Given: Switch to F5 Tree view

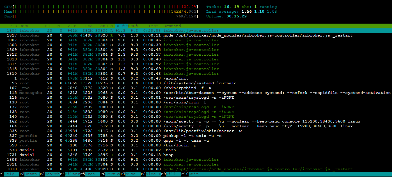Looking at the screenshot, I should click(90, 174).
